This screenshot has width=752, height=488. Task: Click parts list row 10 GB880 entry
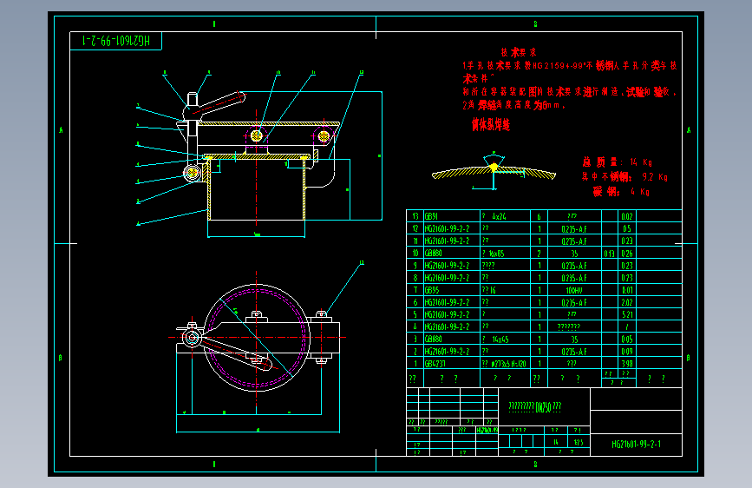click(544, 254)
